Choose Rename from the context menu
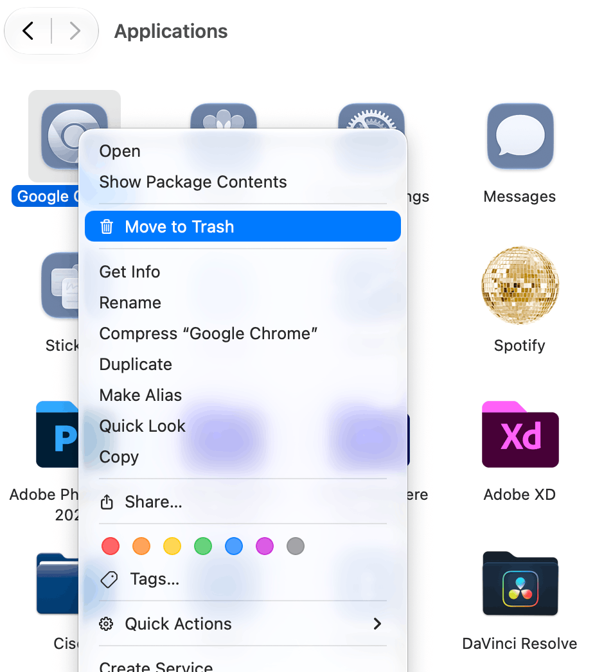The height and width of the screenshot is (672, 604). click(x=243, y=303)
